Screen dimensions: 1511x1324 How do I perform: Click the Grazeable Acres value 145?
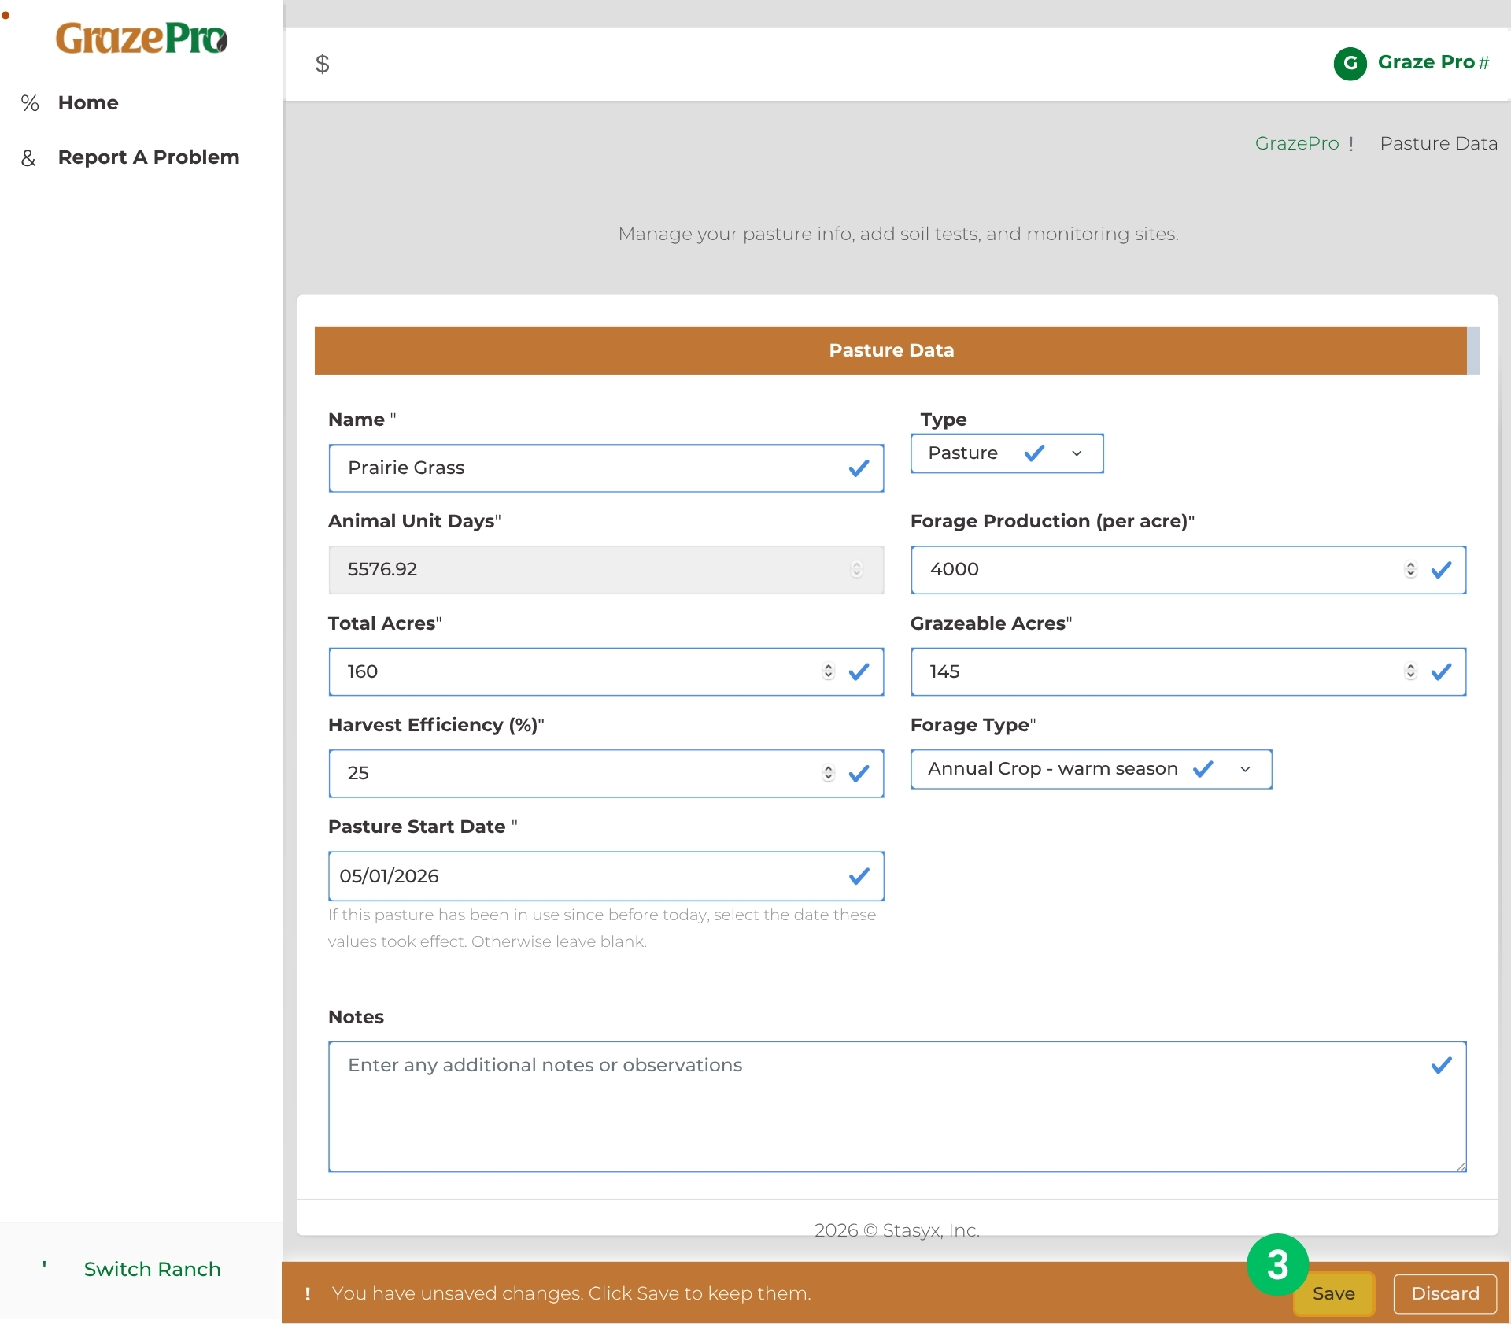(x=944, y=671)
